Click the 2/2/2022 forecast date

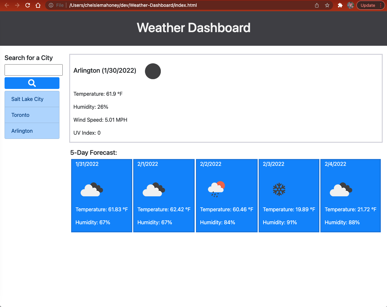point(211,164)
